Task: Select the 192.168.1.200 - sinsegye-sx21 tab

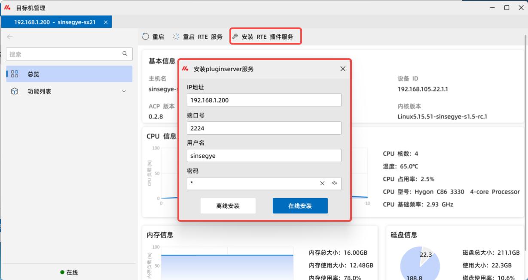Action: 55,22
